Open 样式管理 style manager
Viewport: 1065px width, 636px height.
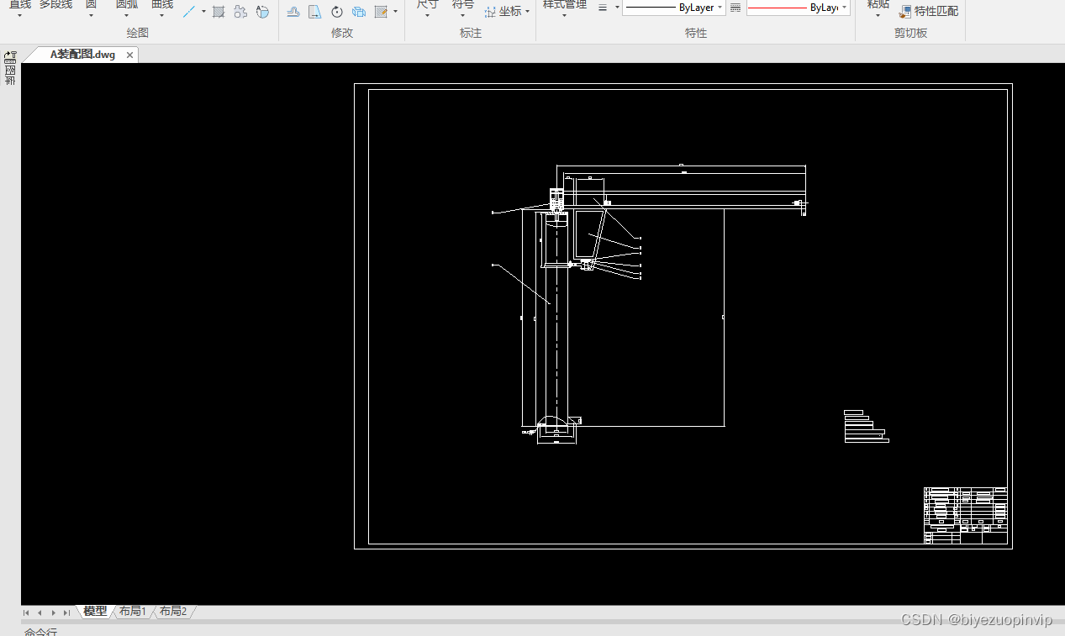(565, 5)
